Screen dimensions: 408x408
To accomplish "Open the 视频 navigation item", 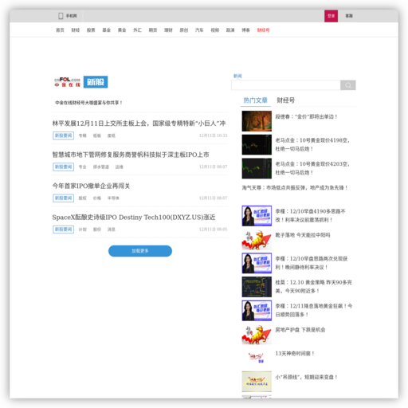I will pos(215,30).
